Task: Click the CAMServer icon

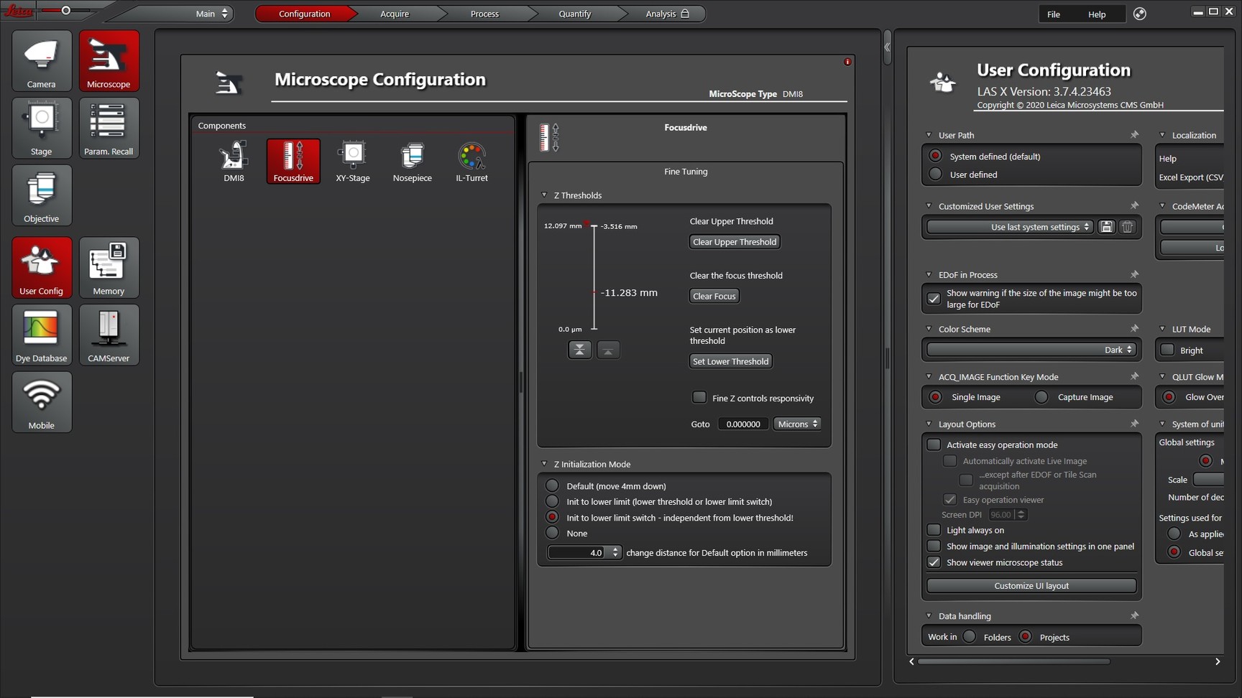Action: click(109, 335)
